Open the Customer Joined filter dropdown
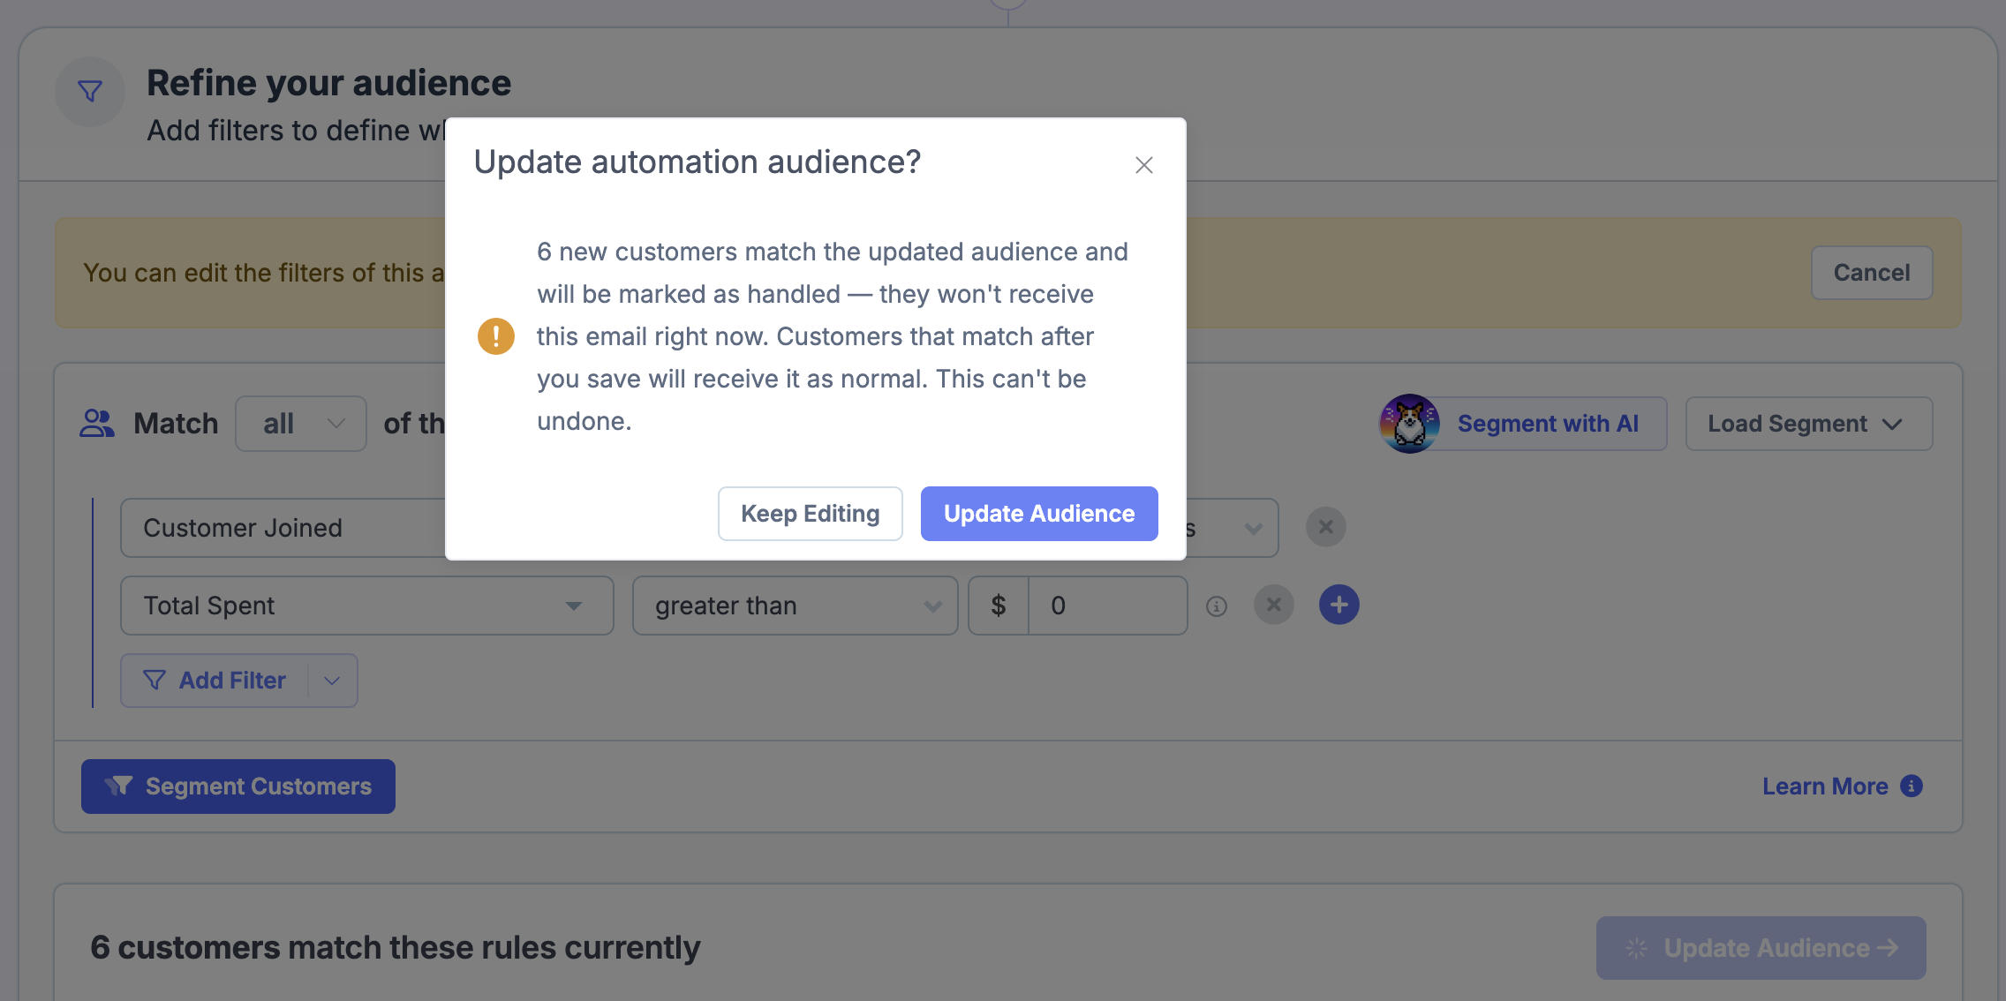The image size is (2006, 1001). (283, 528)
